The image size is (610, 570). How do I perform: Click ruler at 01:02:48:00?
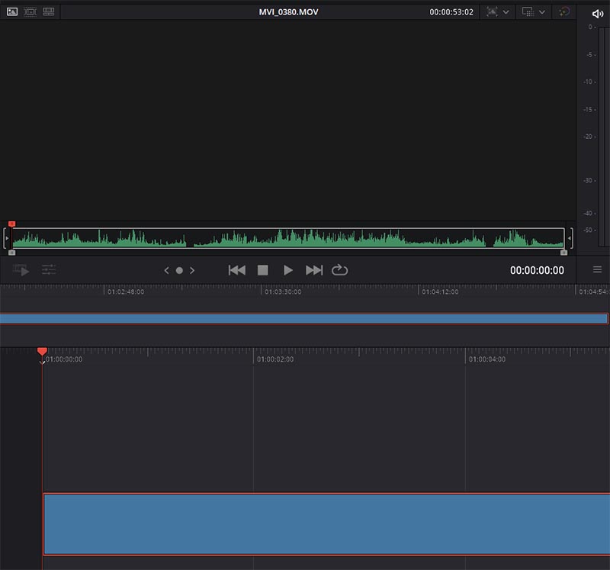pyautogui.click(x=126, y=291)
